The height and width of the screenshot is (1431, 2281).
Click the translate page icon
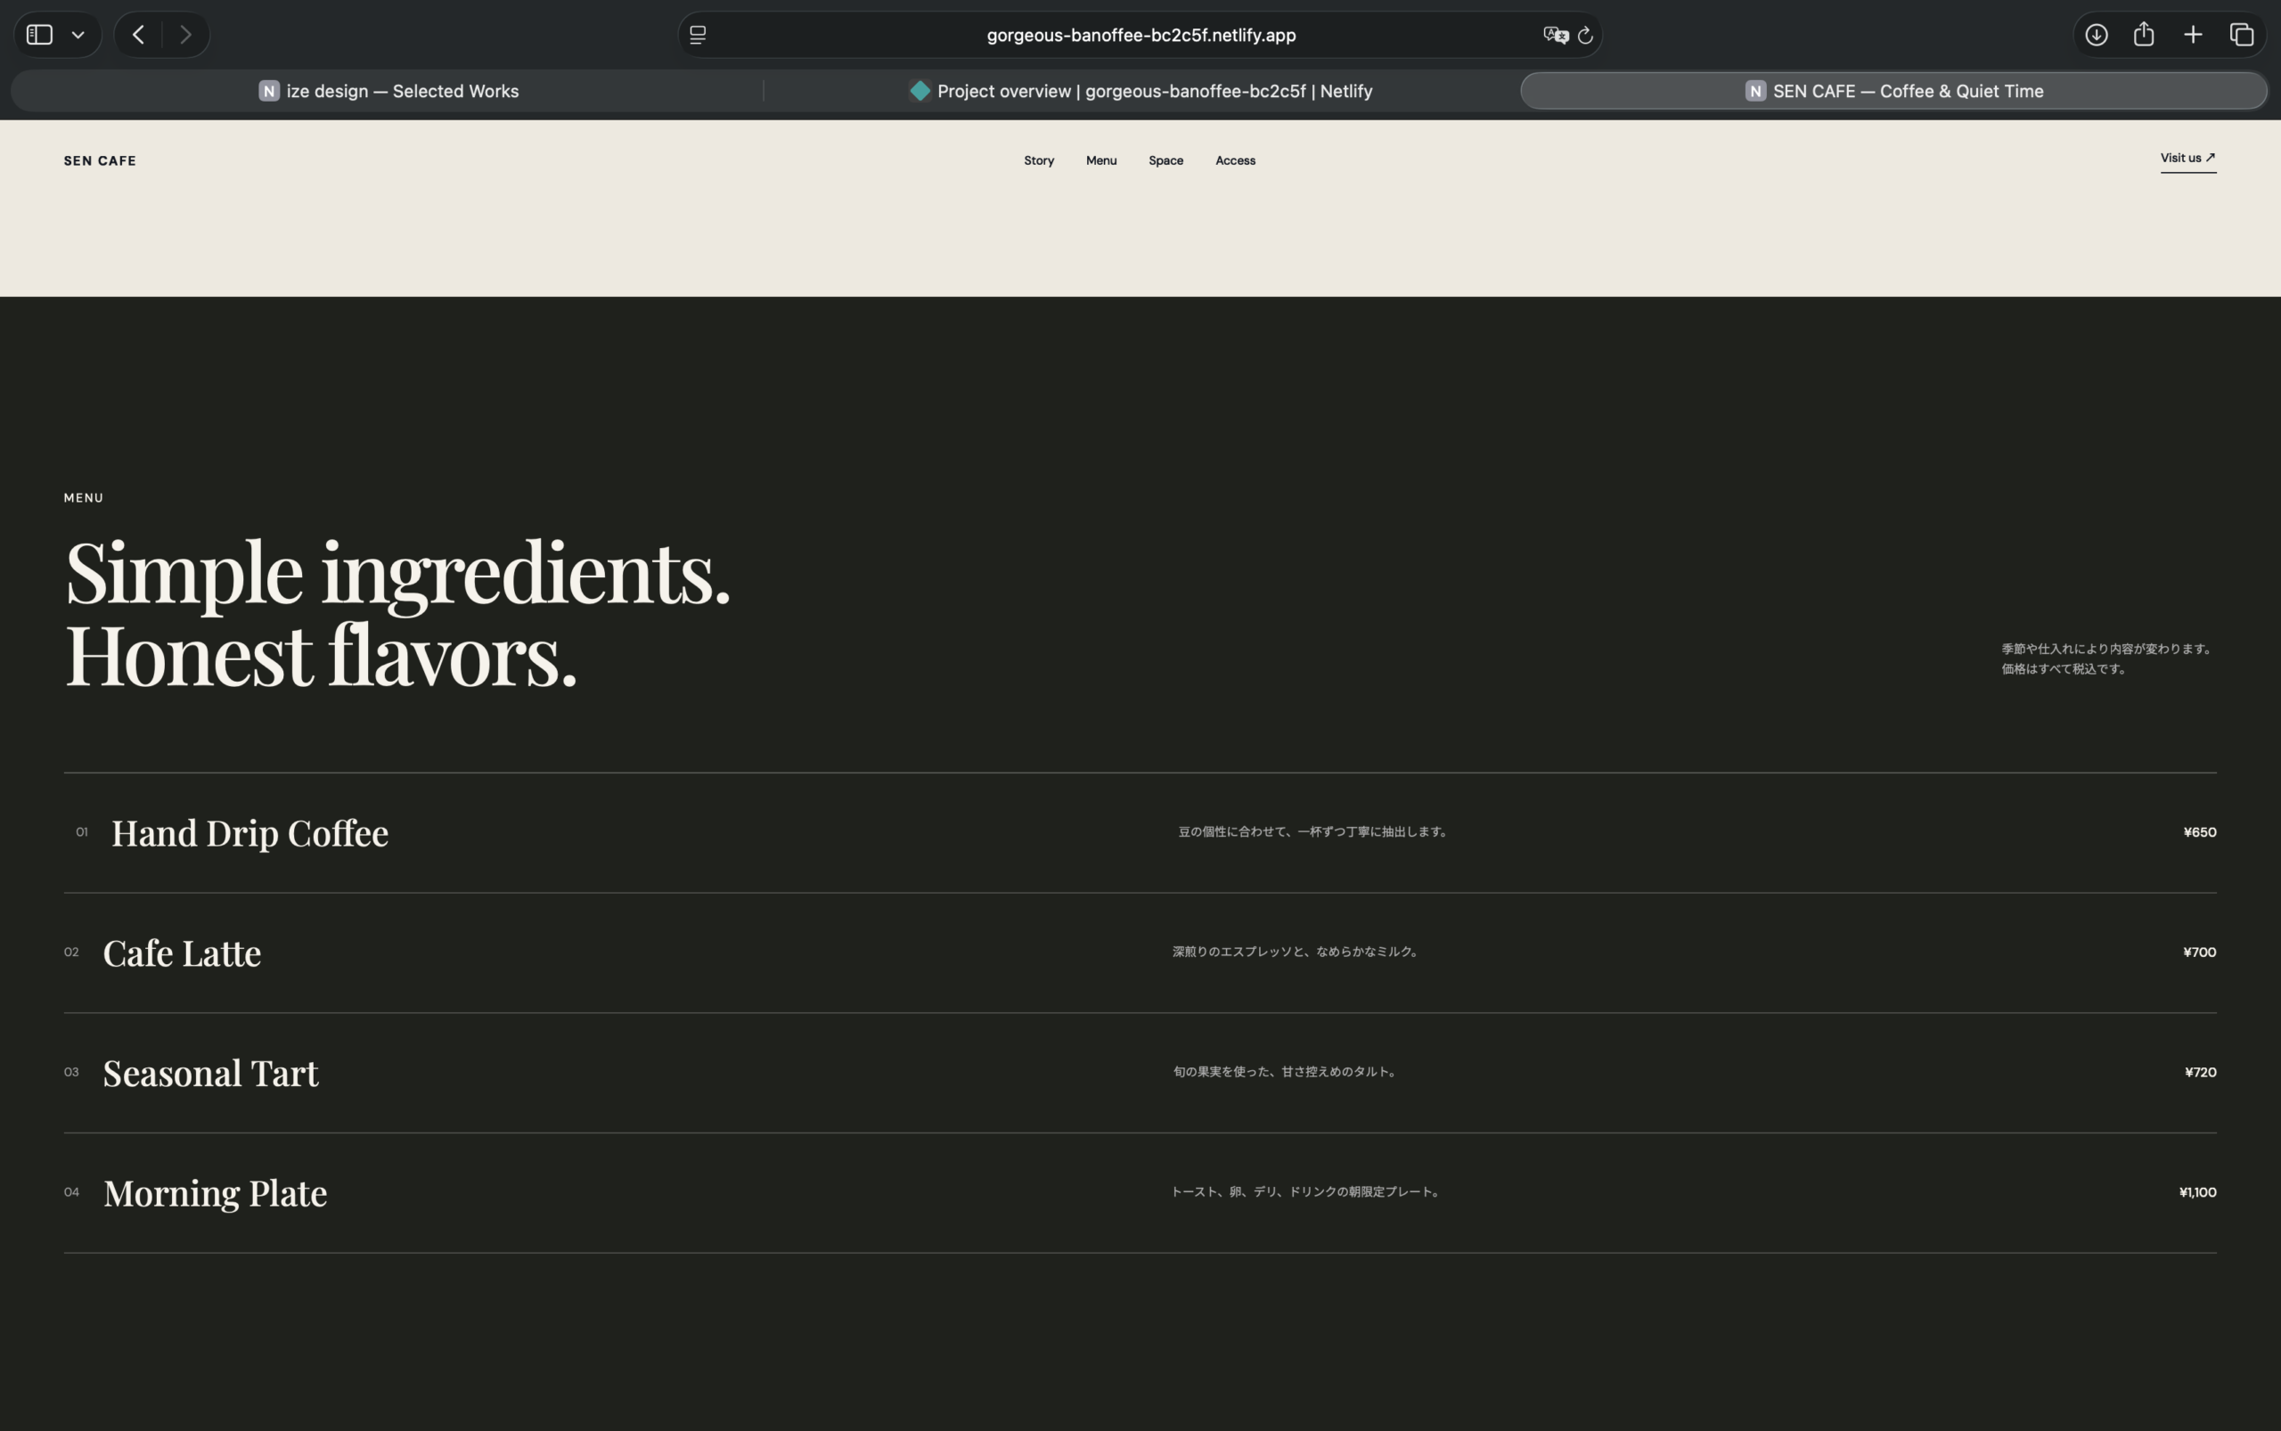(x=1555, y=35)
